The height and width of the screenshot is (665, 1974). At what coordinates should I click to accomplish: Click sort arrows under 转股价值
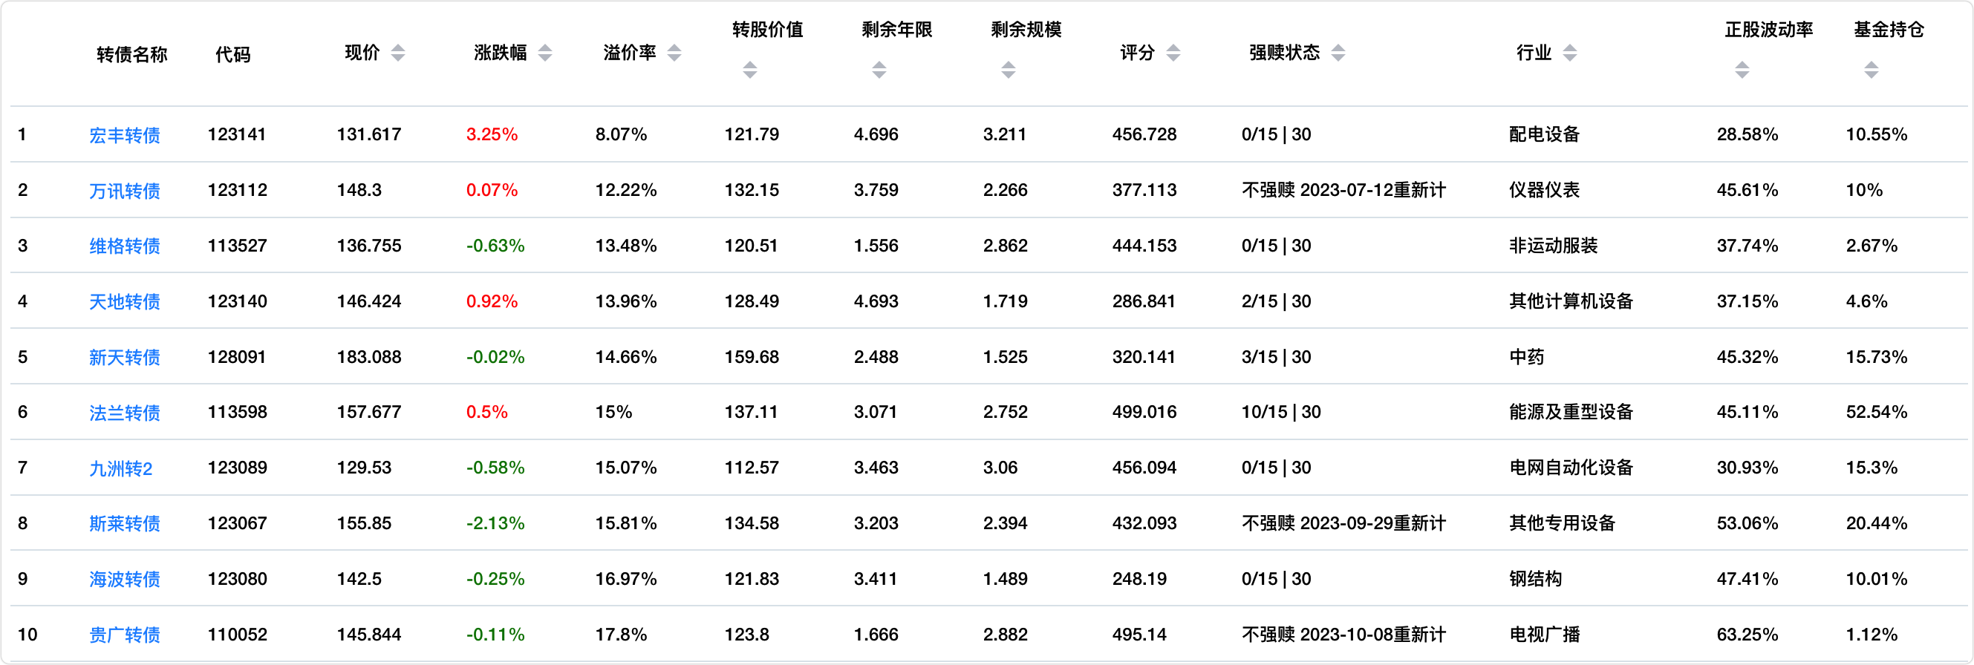[x=749, y=71]
